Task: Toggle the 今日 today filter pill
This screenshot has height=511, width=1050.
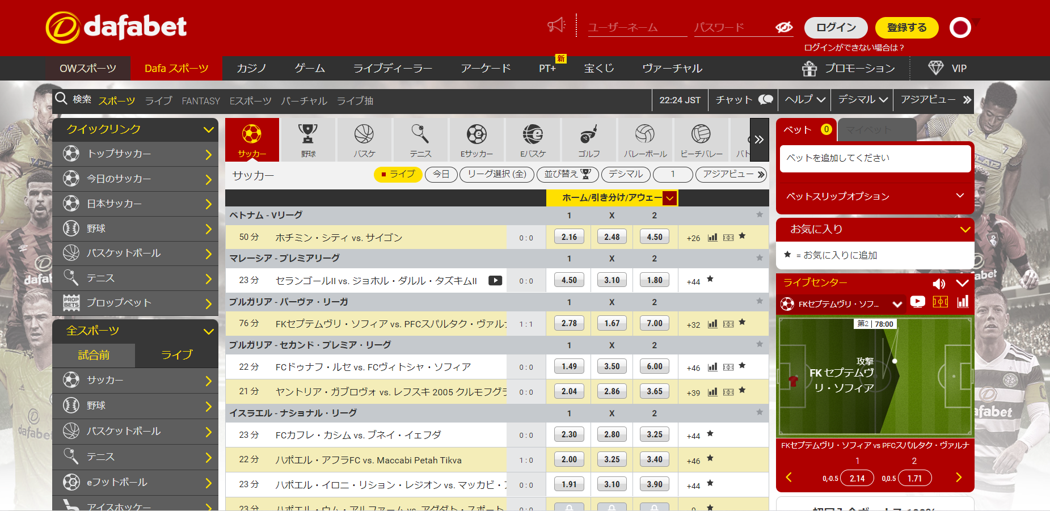Action: 441,174
